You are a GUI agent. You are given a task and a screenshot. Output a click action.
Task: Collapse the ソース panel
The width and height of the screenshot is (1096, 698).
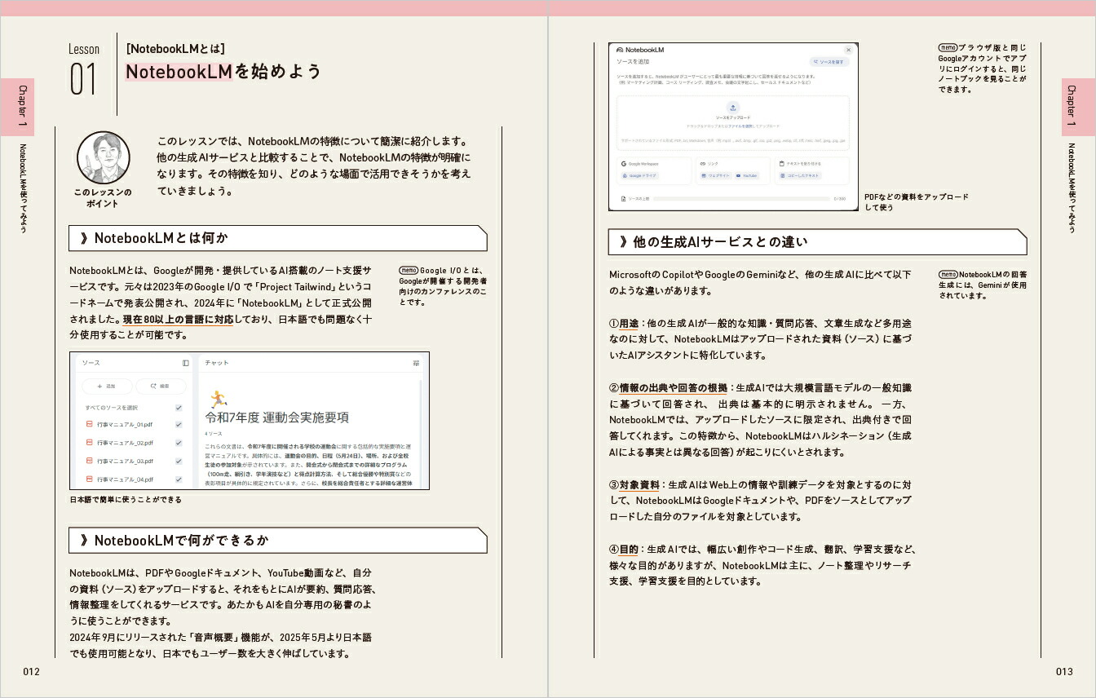tap(185, 363)
